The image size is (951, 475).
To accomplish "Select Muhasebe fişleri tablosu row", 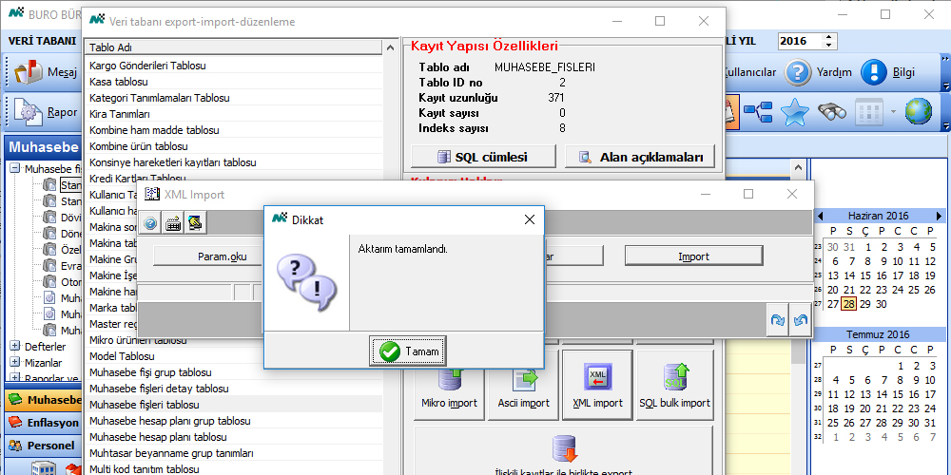I will 233,405.
